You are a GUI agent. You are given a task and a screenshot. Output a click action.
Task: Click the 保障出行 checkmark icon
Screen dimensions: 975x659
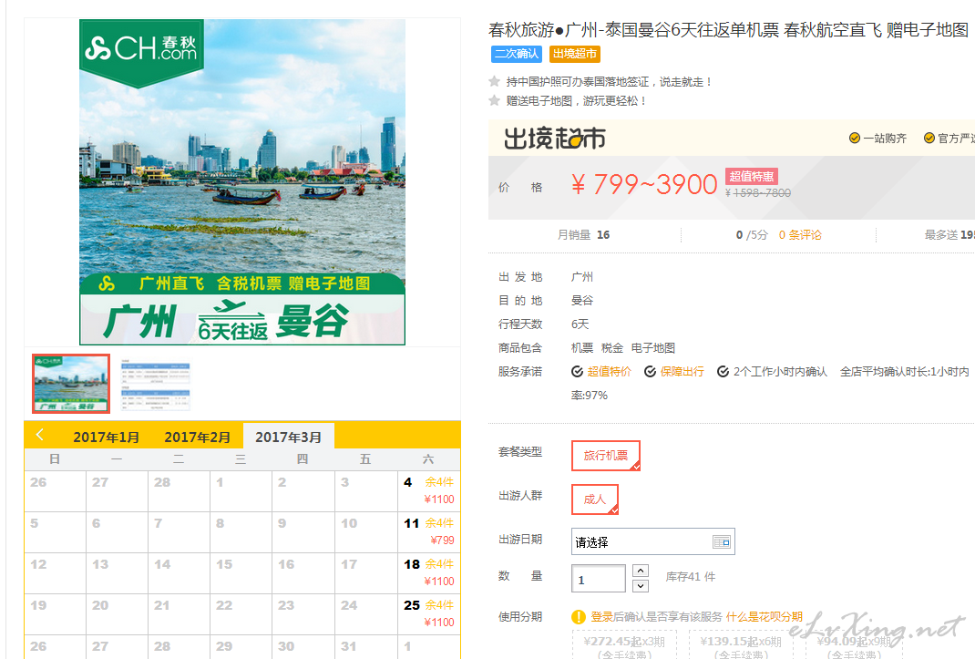click(x=650, y=372)
